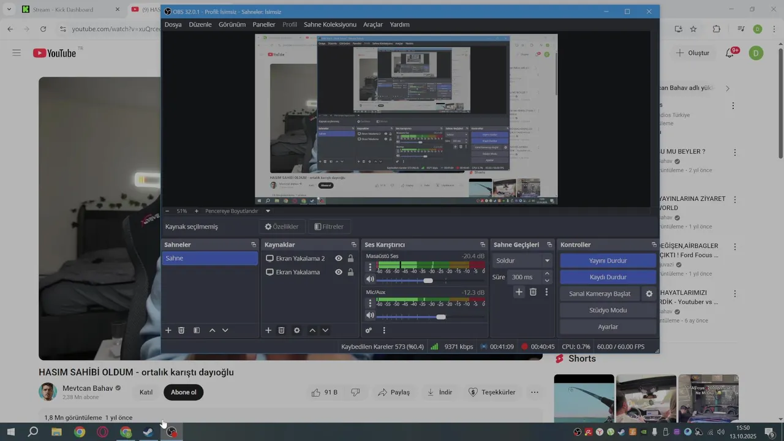Add a scene transition with plus icon
This screenshot has height=441, width=784.
519,292
